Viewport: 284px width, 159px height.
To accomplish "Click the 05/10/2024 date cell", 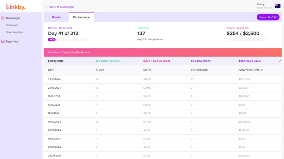I will click(54, 130).
